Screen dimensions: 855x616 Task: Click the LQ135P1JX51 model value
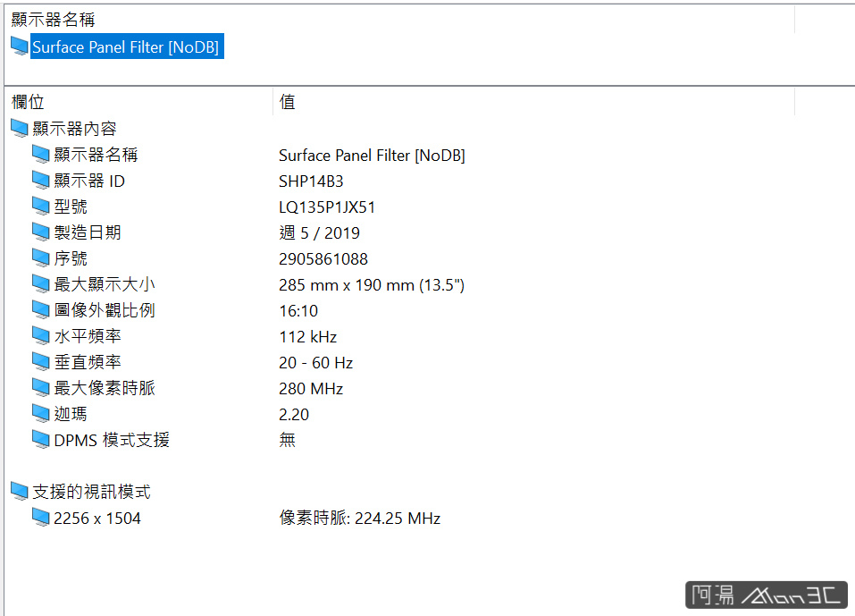click(327, 207)
